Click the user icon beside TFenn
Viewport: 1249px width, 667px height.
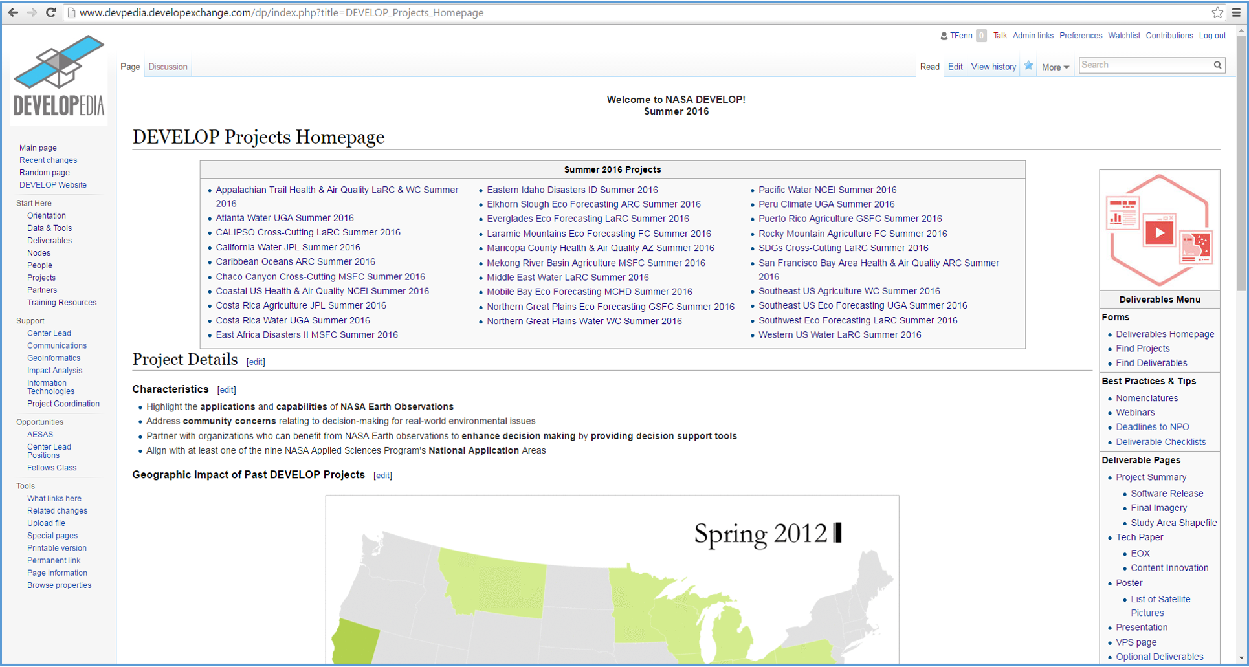944,36
